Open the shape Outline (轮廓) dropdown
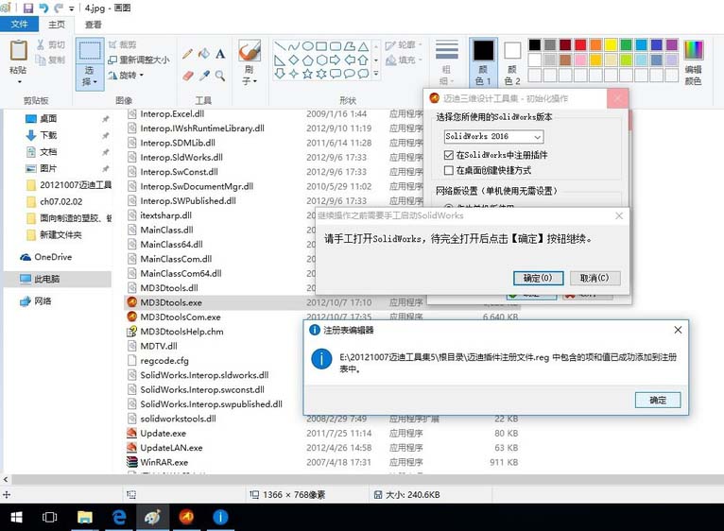The height and width of the screenshot is (531, 724). pos(404,44)
